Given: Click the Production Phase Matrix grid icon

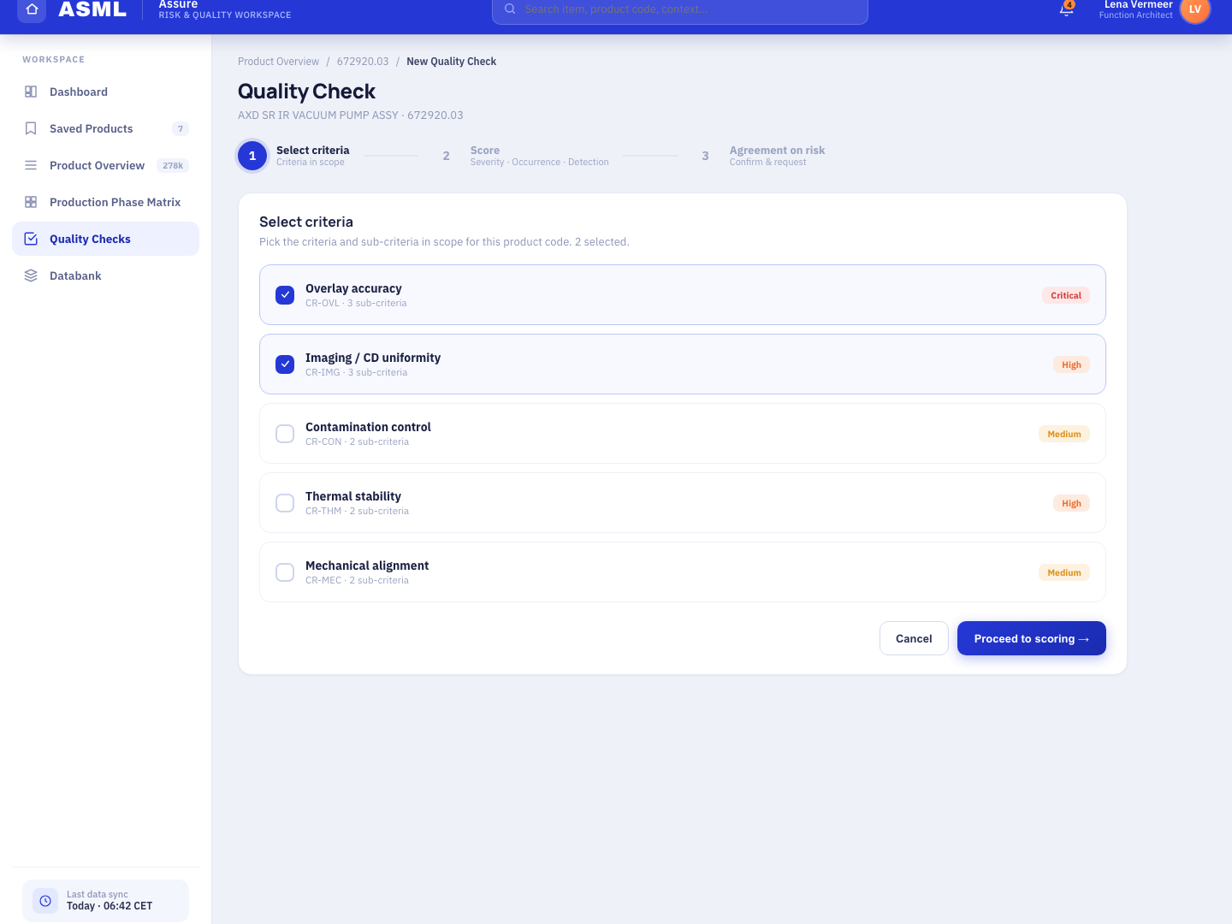Looking at the screenshot, I should pyautogui.click(x=31, y=202).
